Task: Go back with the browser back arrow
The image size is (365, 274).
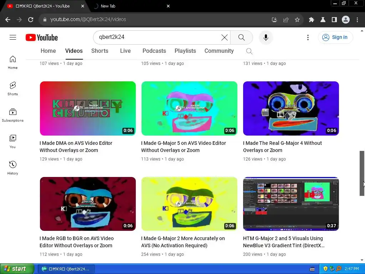Action: click(8, 20)
